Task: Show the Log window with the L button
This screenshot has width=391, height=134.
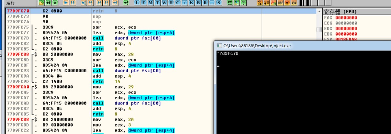Action: (x=137, y=3)
